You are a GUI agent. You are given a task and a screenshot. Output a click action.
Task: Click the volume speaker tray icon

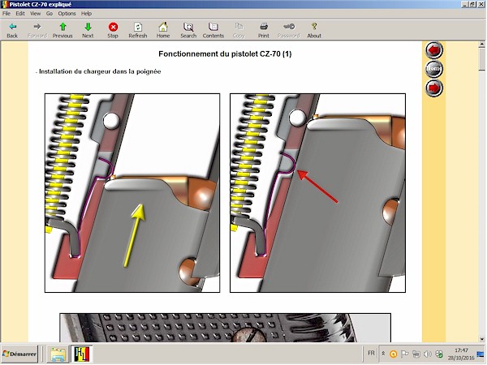point(428,354)
